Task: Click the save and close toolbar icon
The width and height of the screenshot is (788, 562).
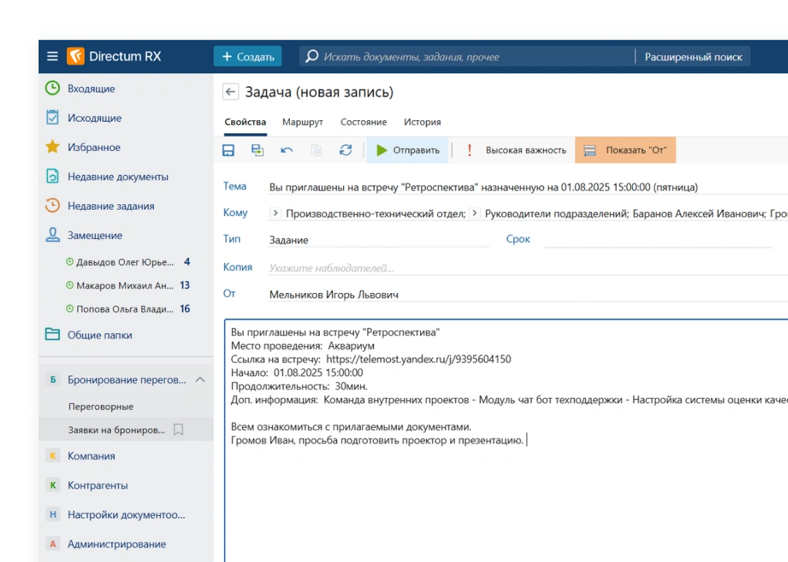Action: (x=258, y=150)
